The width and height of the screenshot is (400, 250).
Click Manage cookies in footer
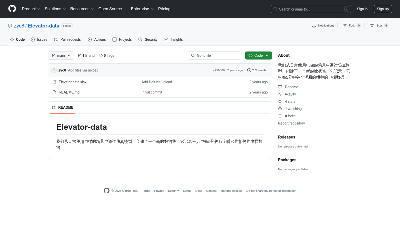(x=231, y=191)
